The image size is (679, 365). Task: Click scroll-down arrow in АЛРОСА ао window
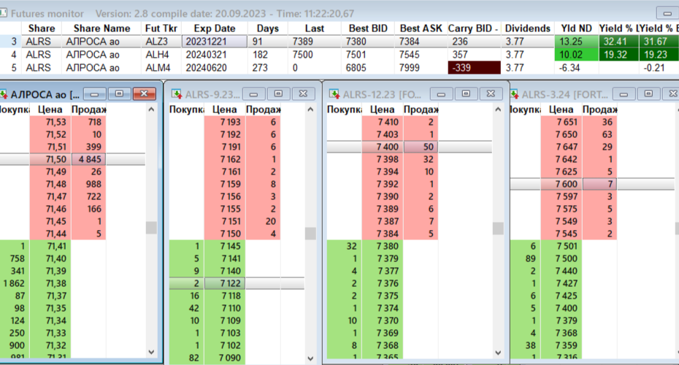pyautogui.click(x=151, y=352)
